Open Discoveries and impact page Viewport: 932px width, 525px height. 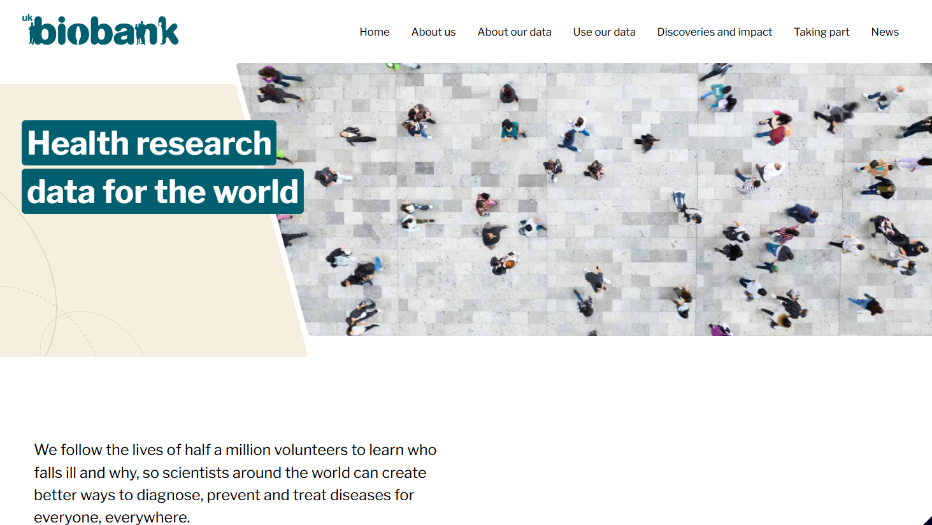click(714, 32)
